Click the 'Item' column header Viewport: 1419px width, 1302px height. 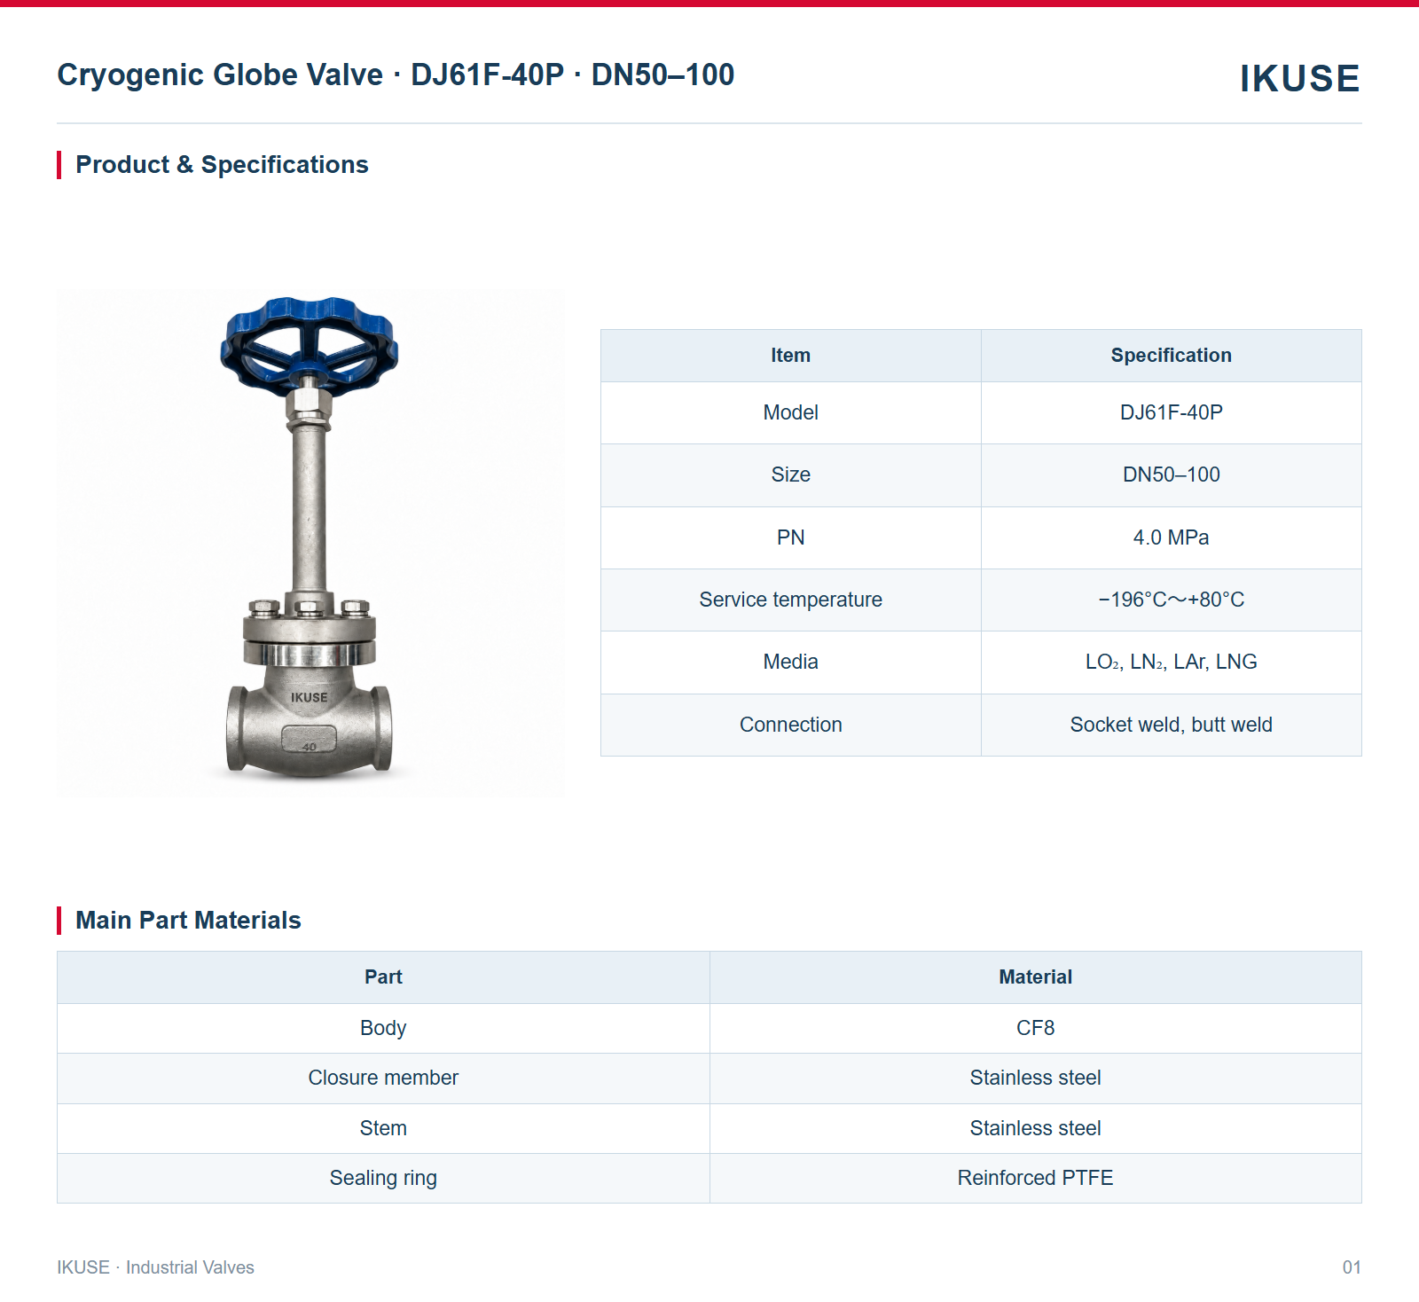[790, 356]
